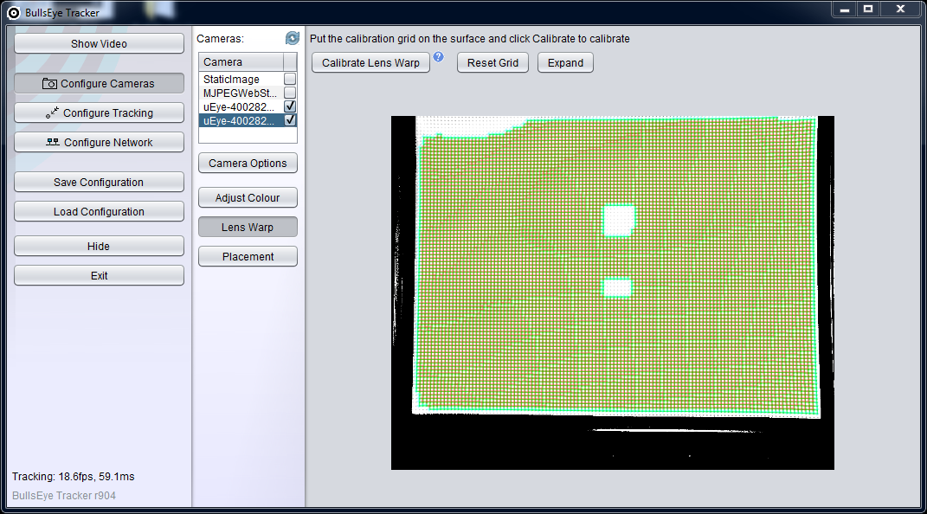Click the BullsEye Tracker title bar icon
Image resolution: width=927 pixels, height=514 pixels.
coord(13,12)
